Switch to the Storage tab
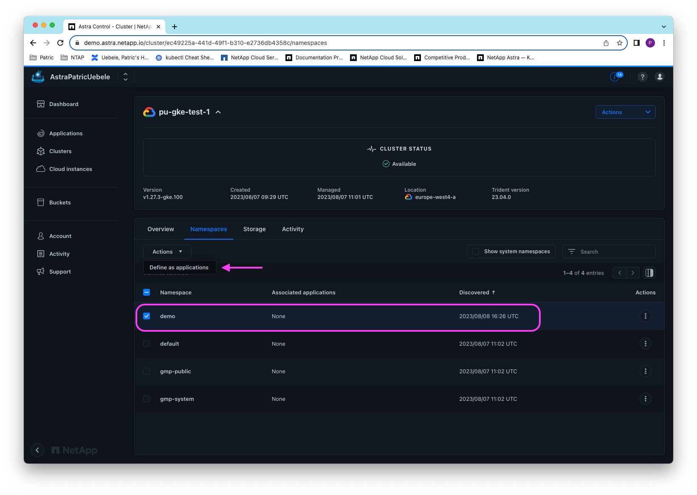Viewport: 697px width, 495px height. pyautogui.click(x=254, y=229)
